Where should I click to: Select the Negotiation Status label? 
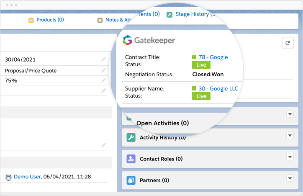click(149, 75)
